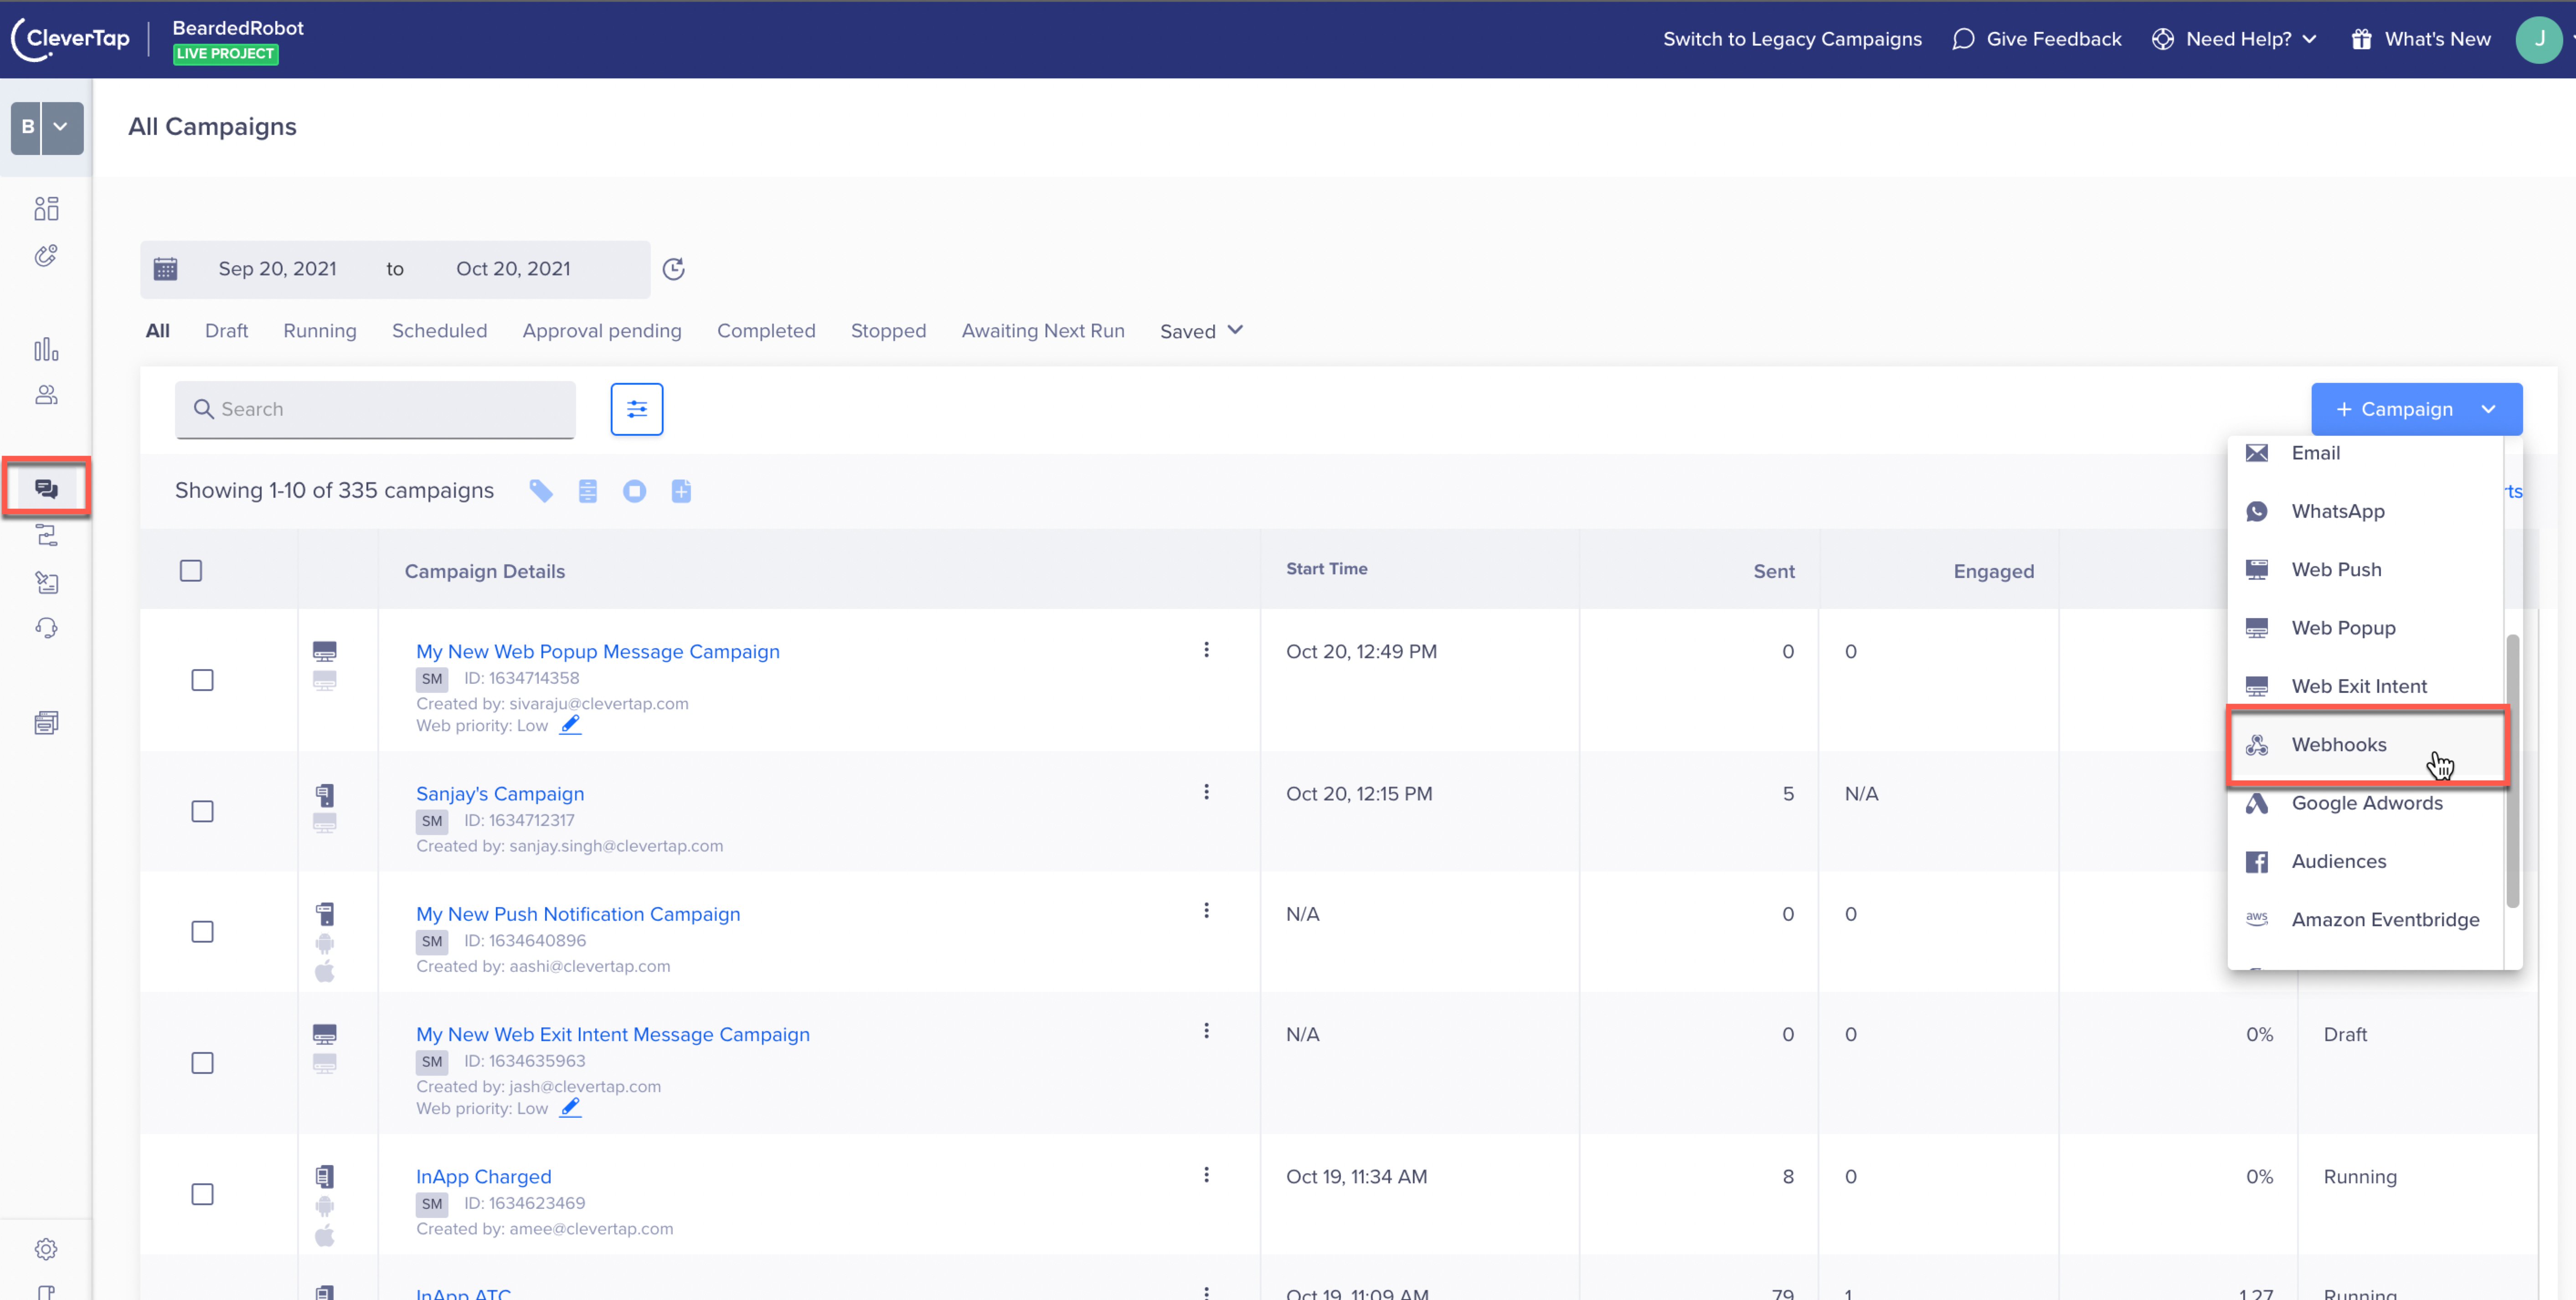Edit web priority pencil for Web Popup campaign
The width and height of the screenshot is (2576, 1300).
(570, 725)
